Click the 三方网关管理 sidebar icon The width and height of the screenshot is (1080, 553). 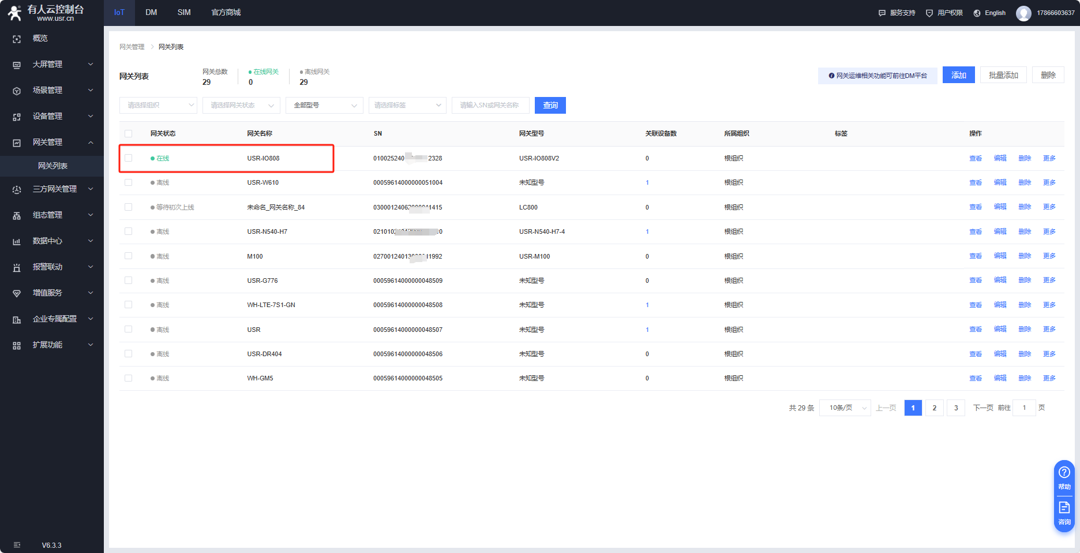(17, 189)
